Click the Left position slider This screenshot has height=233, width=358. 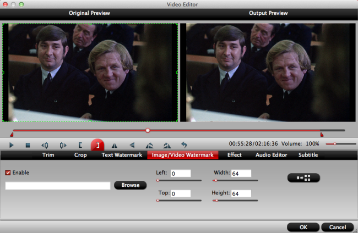coord(179,180)
